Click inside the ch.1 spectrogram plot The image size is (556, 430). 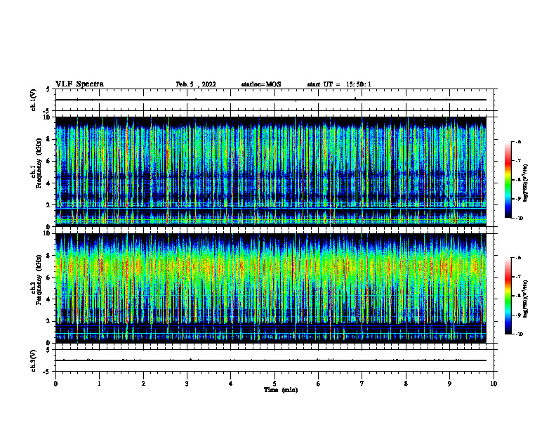(x=270, y=171)
